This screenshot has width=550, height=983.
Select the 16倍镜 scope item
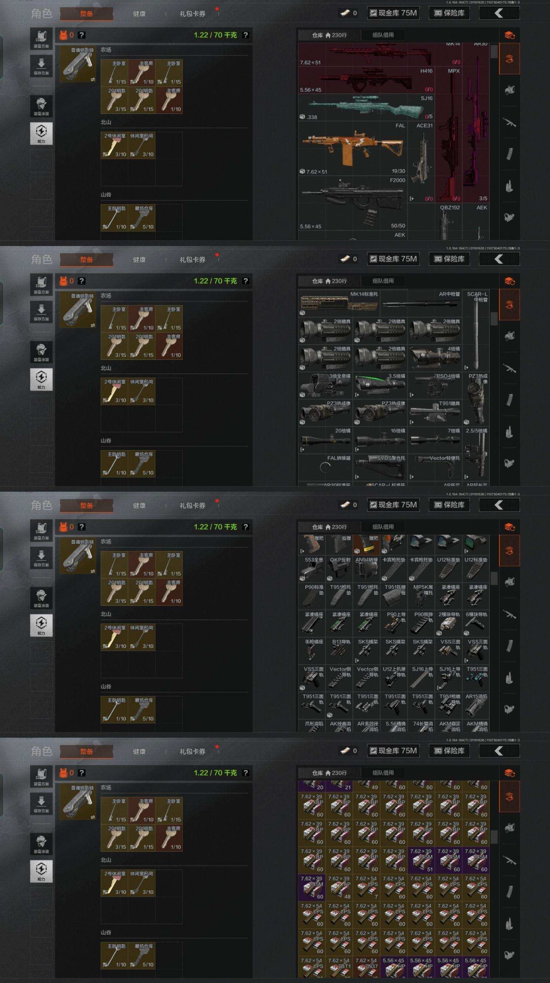pyautogui.click(x=380, y=440)
